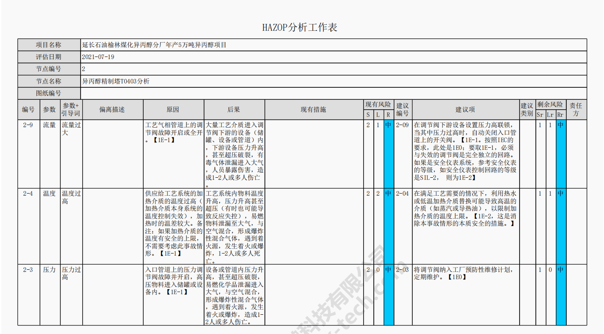Select the 节点编号 label cell
This screenshot has height=334, width=604.
click(x=49, y=69)
